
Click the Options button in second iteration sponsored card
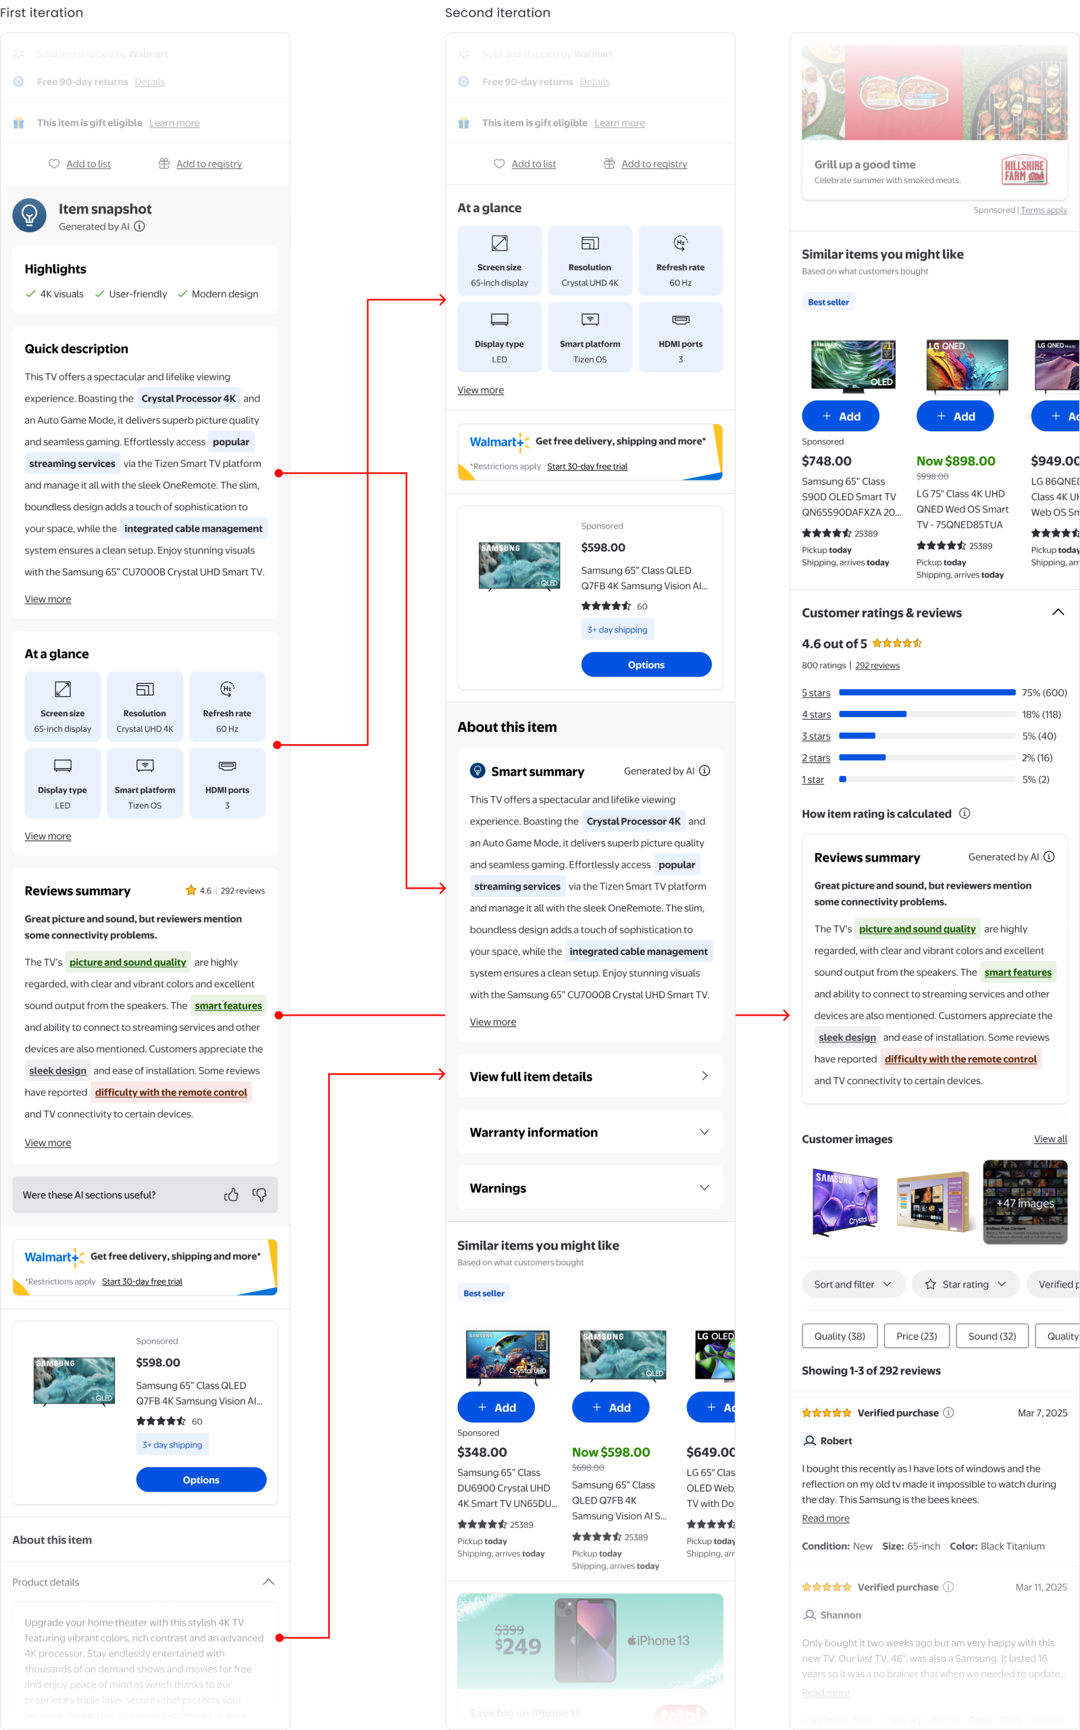click(x=646, y=664)
